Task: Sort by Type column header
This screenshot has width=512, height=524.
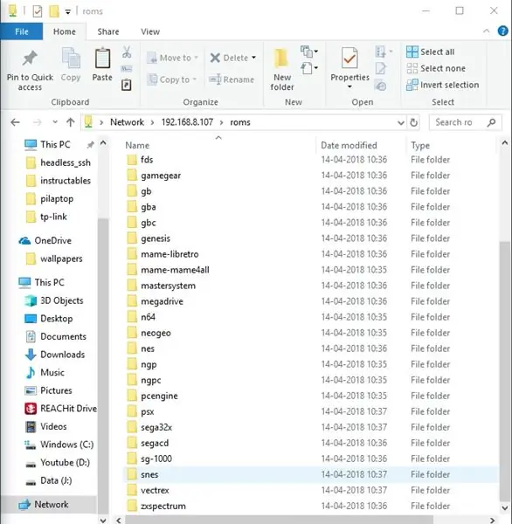Action: click(420, 145)
